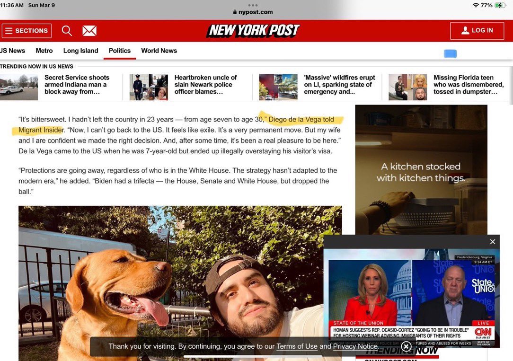Open Terms of Use link in notice
This screenshot has width=513, height=361.
click(297, 346)
